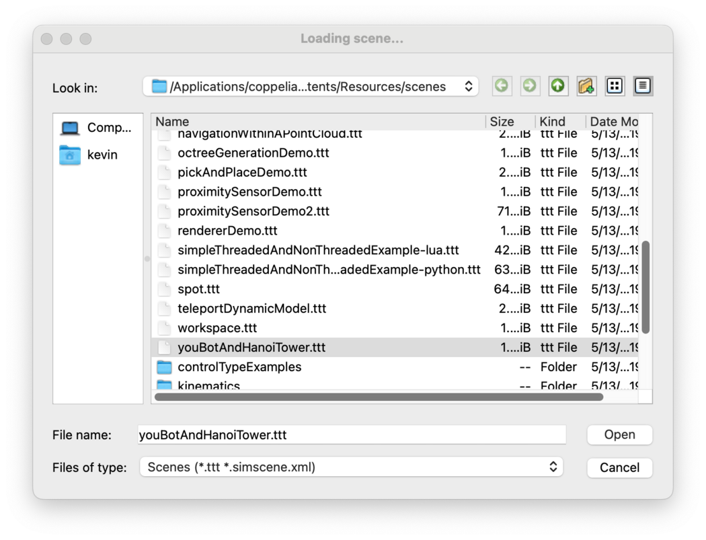Click the Back navigation arrow icon
This screenshot has width=706, height=540.
tap(502, 85)
